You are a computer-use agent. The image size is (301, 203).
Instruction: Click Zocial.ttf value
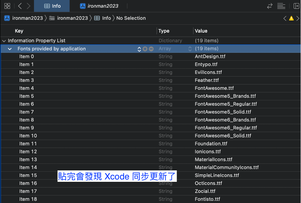click(x=205, y=191)
